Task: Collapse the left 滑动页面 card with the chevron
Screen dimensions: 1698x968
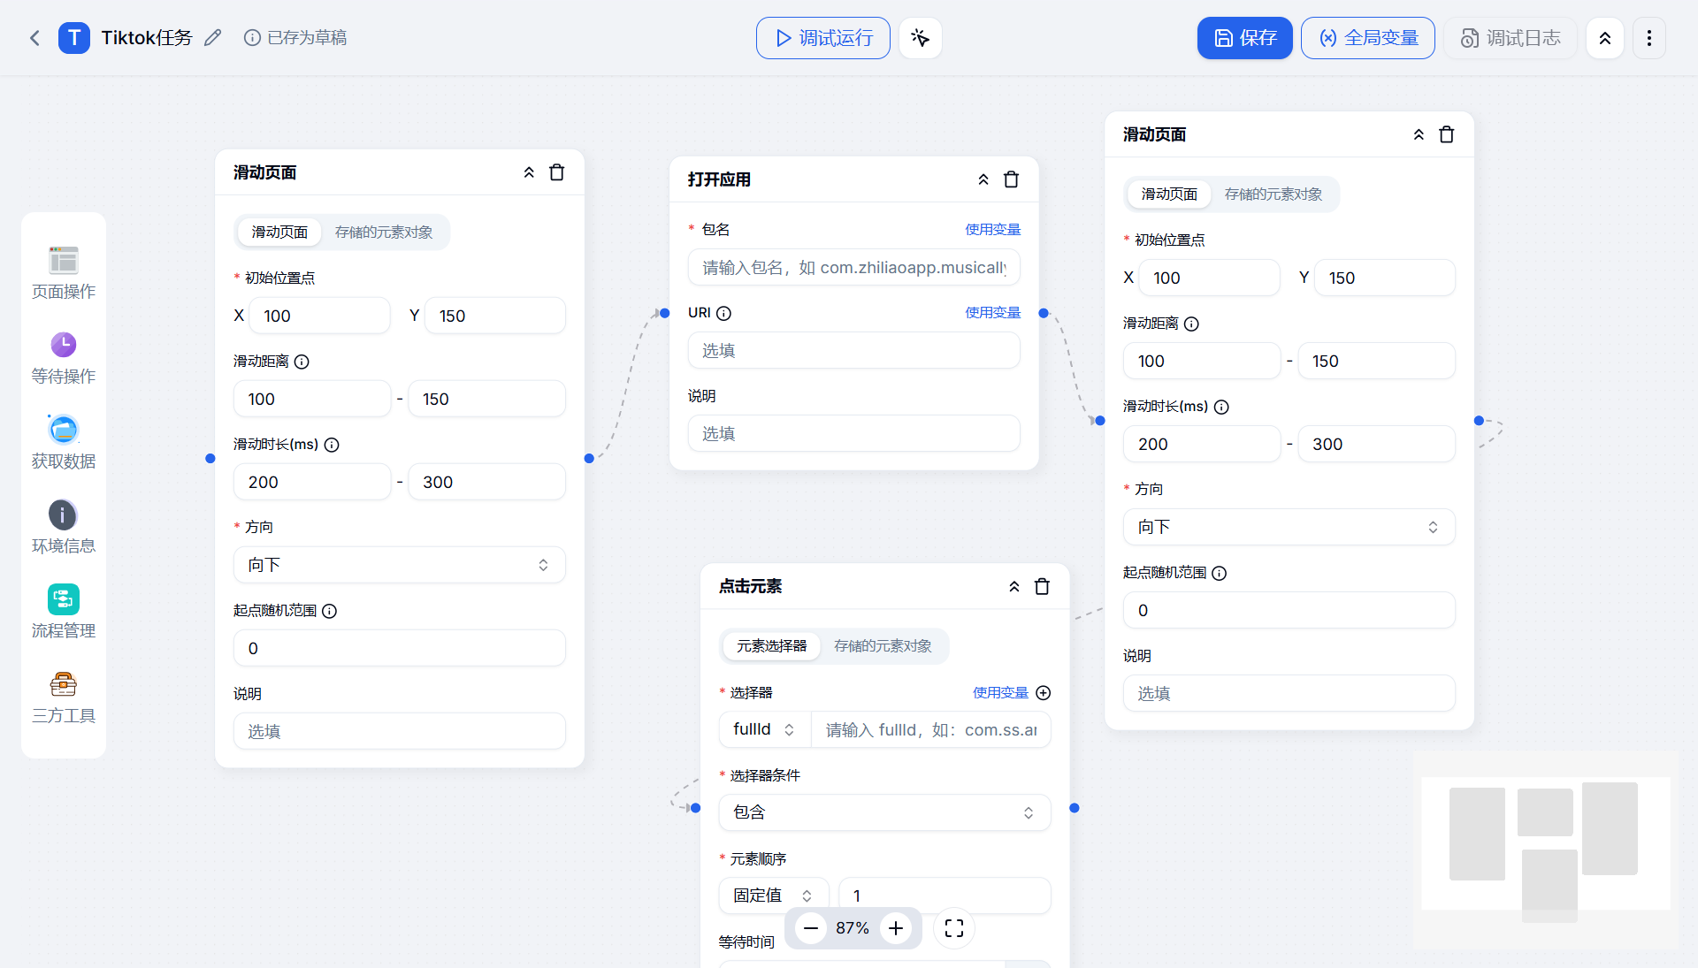Action: click(x=529, y=172)
